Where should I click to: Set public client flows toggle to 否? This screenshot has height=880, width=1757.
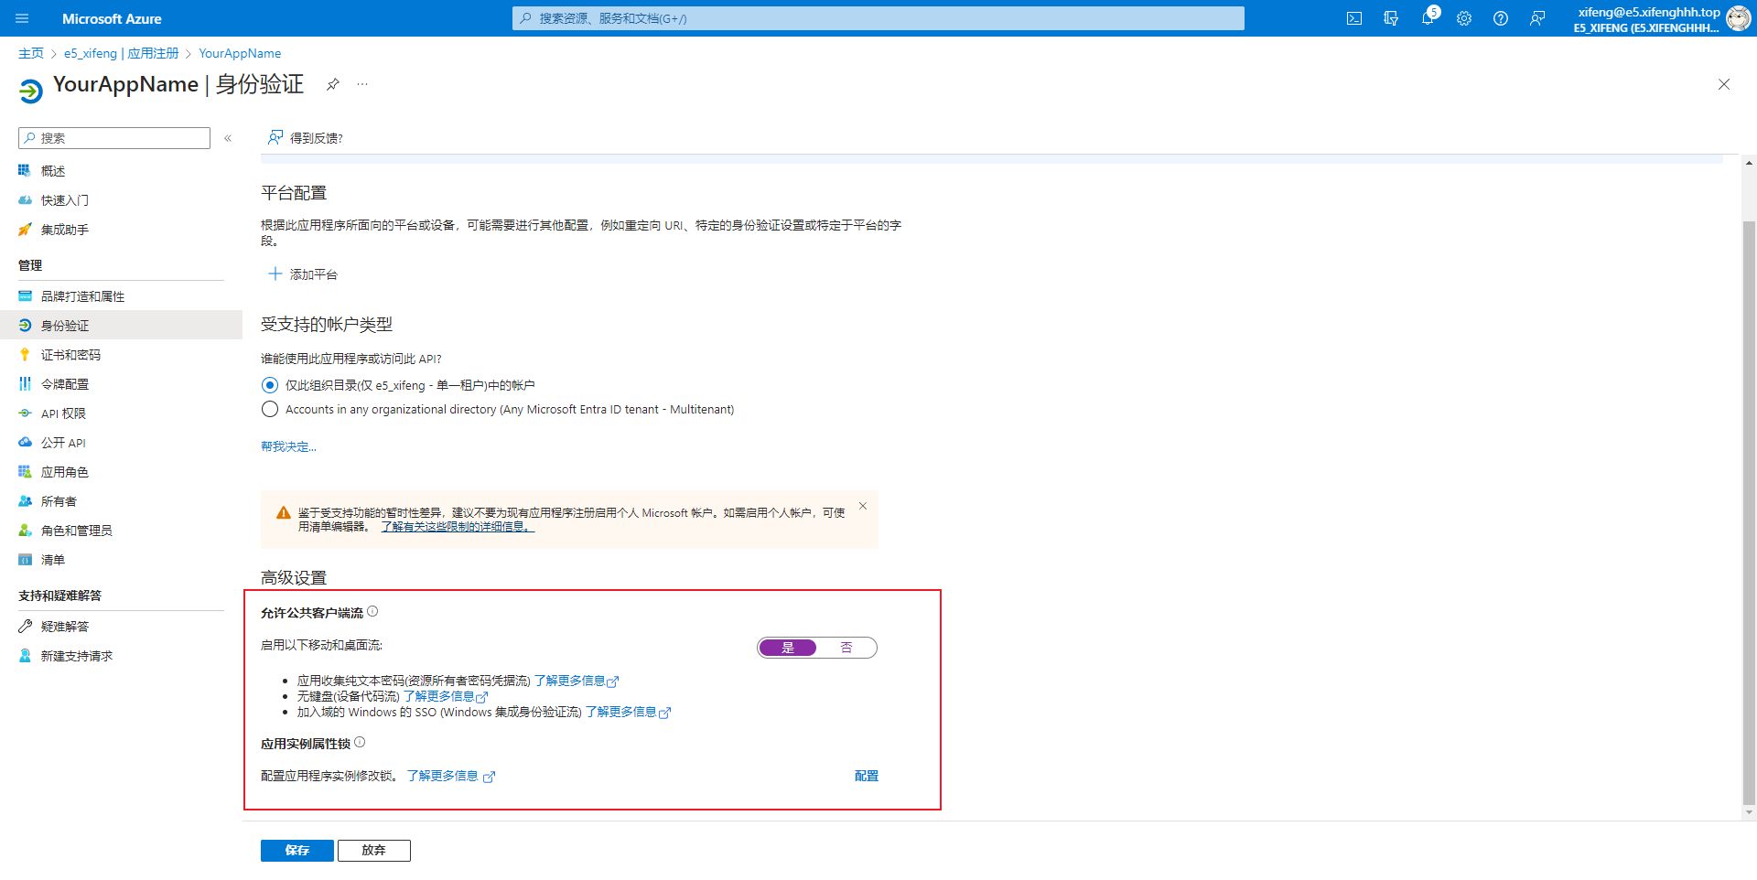tap(846, 648)
